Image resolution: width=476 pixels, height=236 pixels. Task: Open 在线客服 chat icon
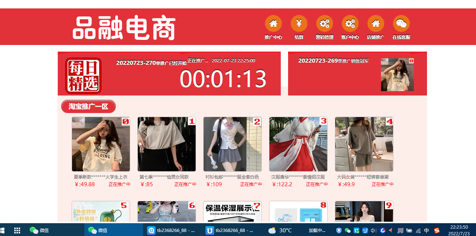401,23
